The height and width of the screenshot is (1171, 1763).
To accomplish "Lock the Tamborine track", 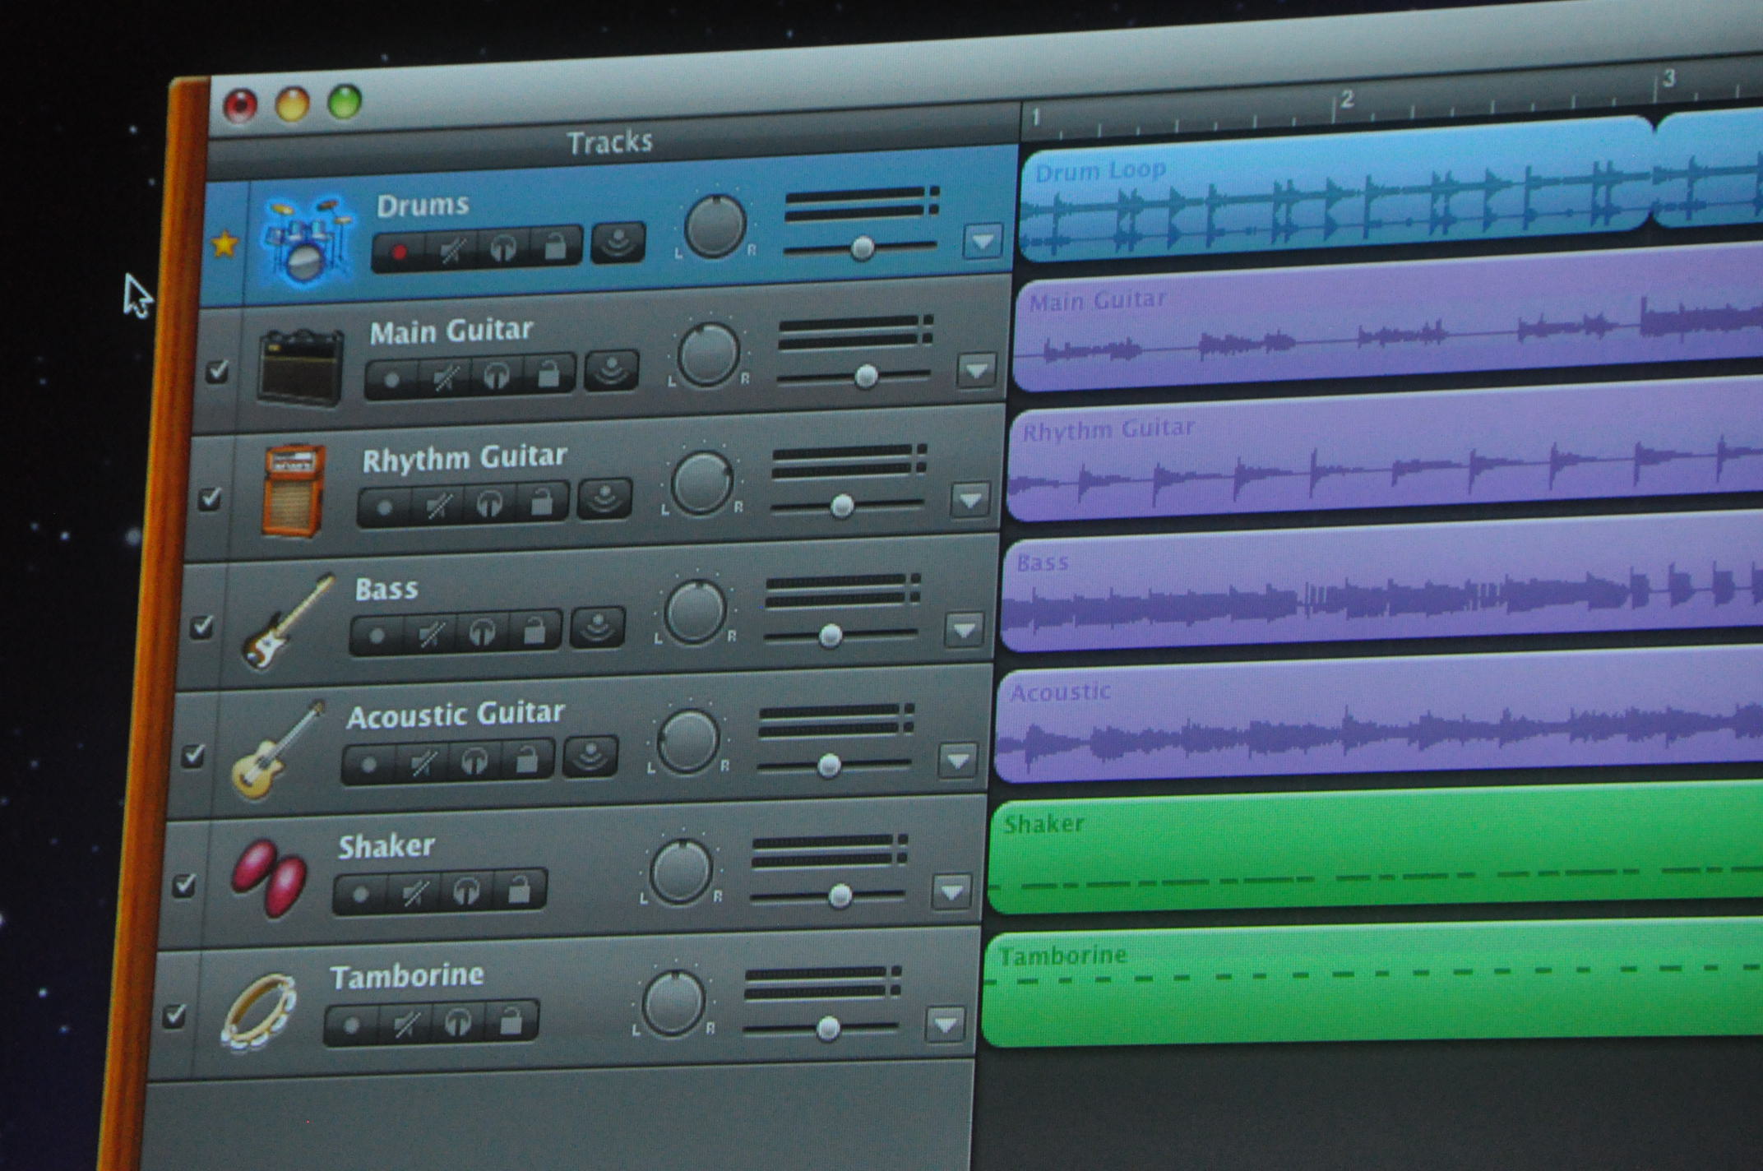I will 511,1021.
